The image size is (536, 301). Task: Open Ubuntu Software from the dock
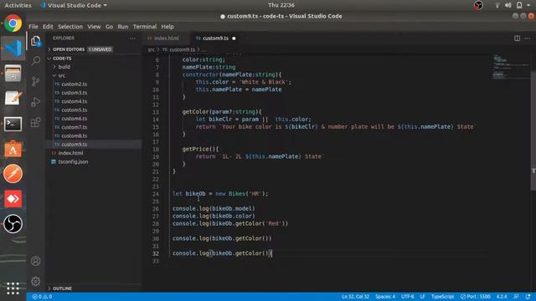click(x=13, y=149)
